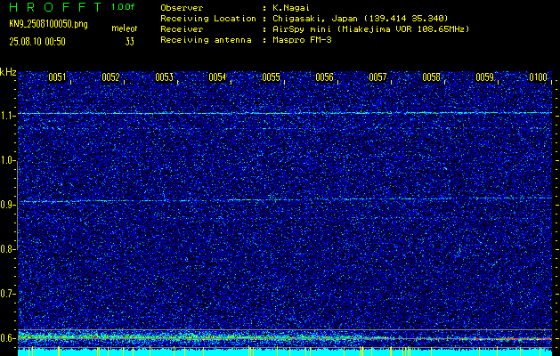This screenshot has width=560, height=356.
Task: Click the meteor count label
Action: [125, 28]
